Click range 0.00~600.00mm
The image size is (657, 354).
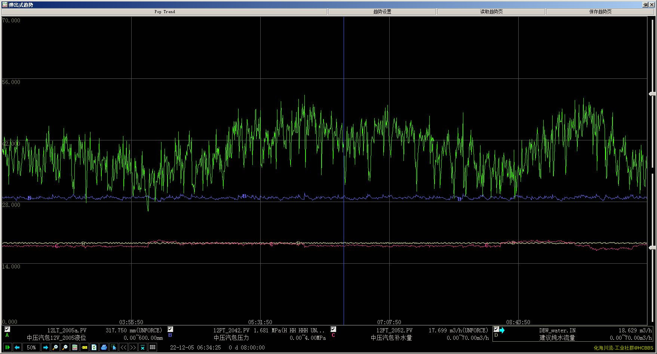(x=143, y=338)
